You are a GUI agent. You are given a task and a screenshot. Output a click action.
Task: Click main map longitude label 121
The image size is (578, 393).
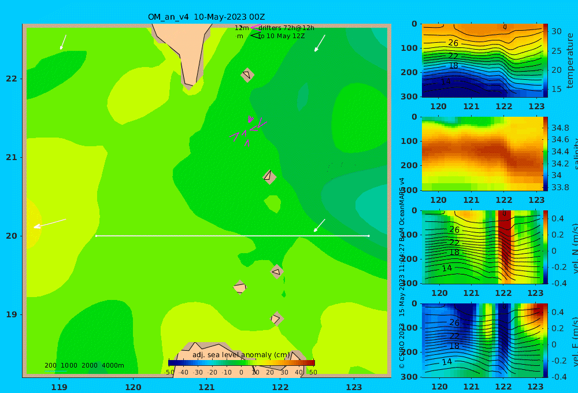(206, 387)
